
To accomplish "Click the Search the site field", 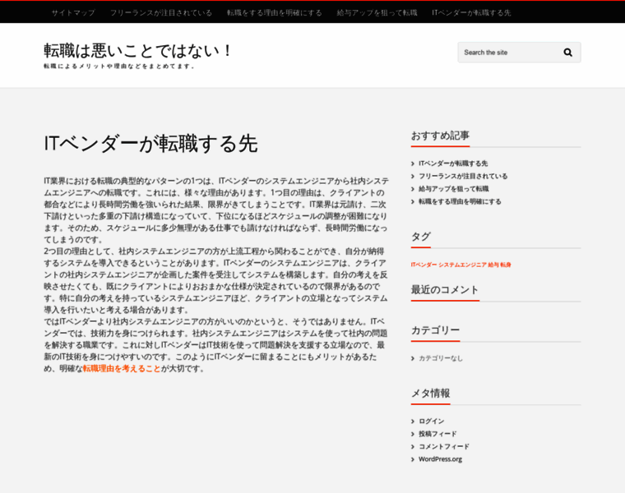I will pos(507,53).
